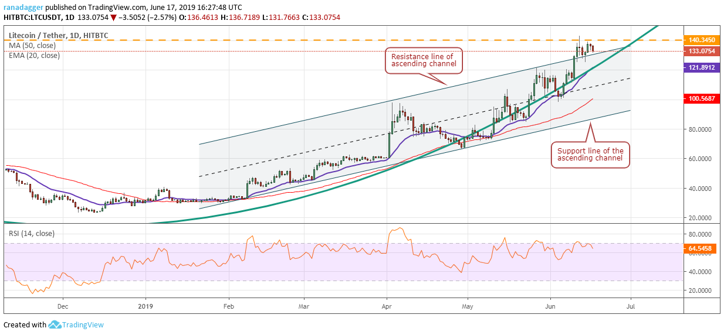
Task: Select the Litecoin / Tether chart title
Action: coord(58,36)
